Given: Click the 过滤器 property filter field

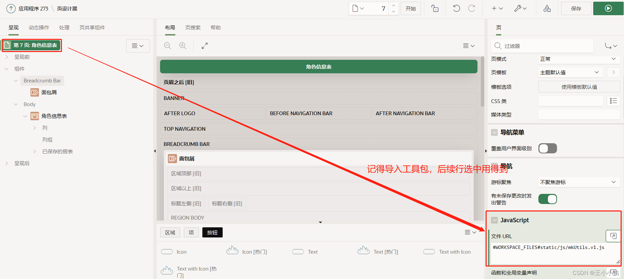Looking at the screenshot, I should coord(542,46).
